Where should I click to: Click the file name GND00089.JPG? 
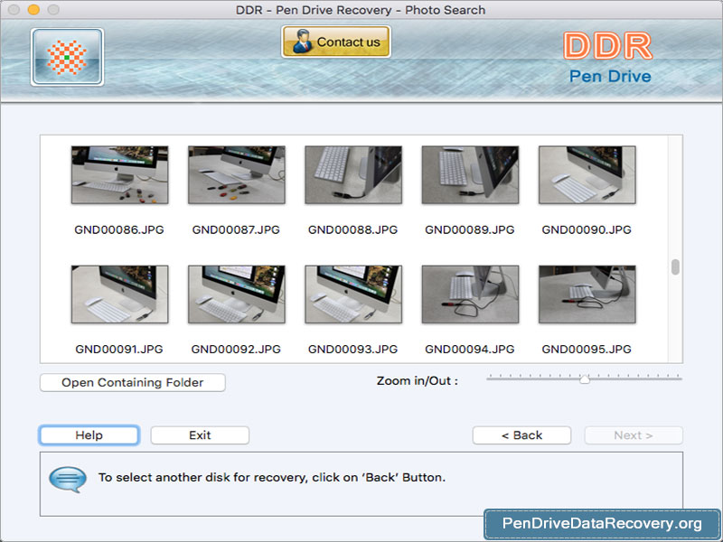[470, 229]
